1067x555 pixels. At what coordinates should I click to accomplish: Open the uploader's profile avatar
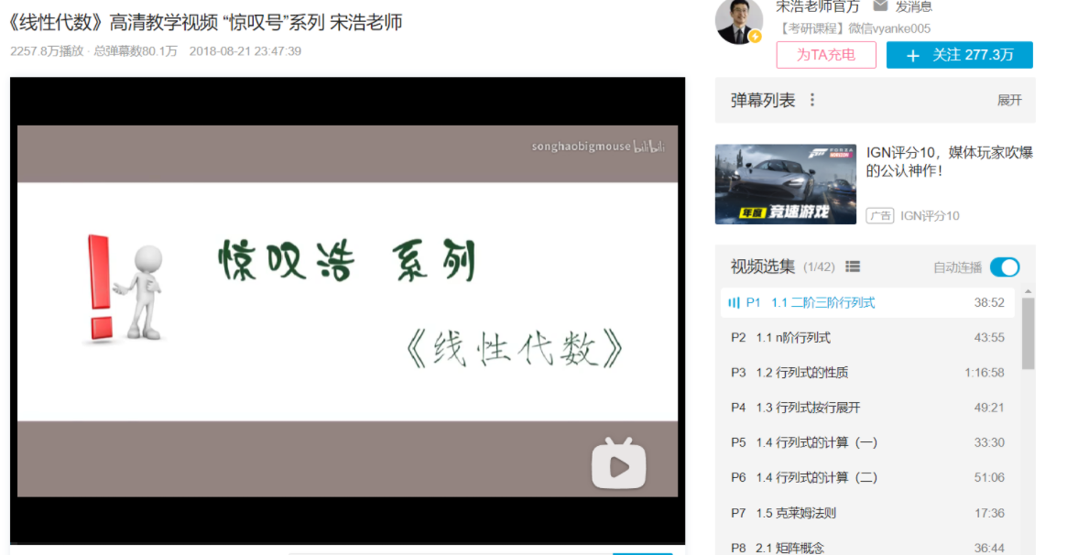click(x=738, y=21)
